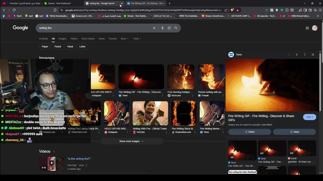Open Leo AI sparkle icon
This screenshot has width=323, height=181.
click(315, 10)
